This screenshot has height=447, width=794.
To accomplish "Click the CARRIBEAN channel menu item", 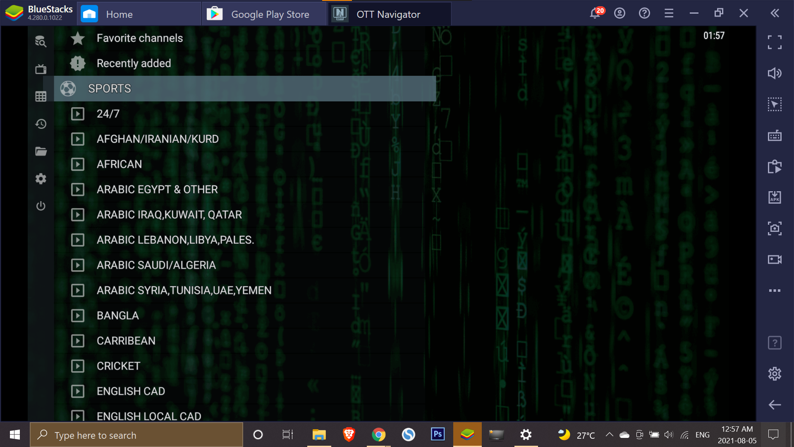I will [x=126, y=341].
